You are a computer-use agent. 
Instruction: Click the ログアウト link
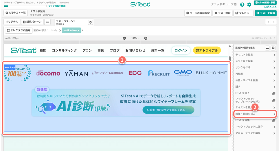270,7
